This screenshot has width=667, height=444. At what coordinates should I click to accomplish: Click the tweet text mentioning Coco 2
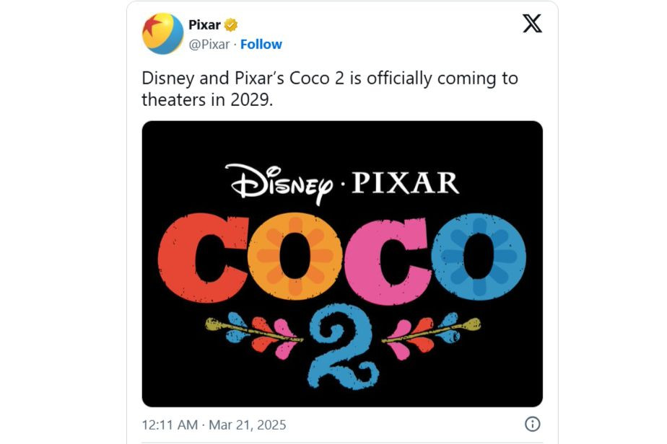pos(326,78)
